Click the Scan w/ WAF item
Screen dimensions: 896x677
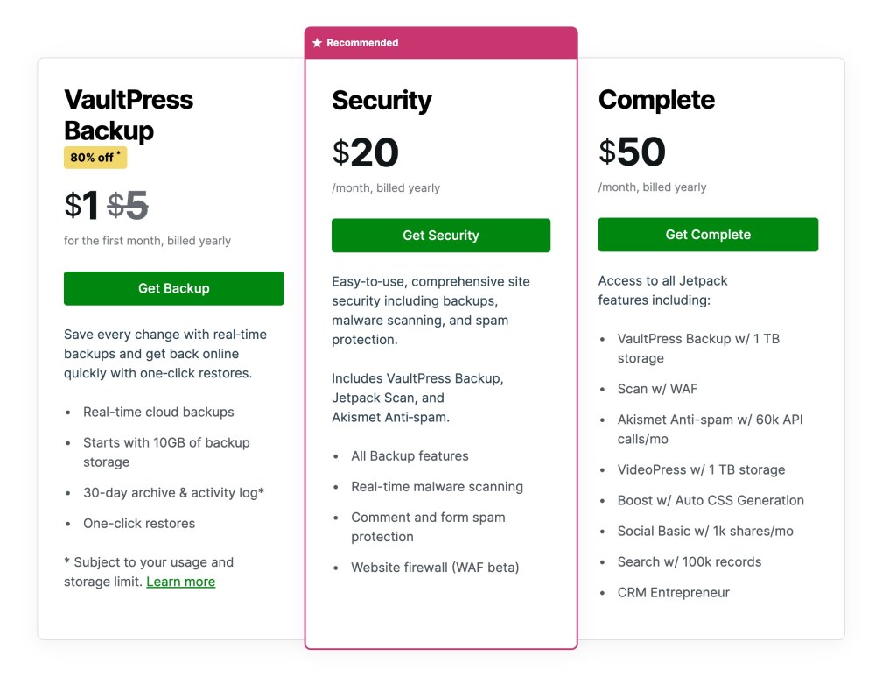click(x=657, y=389)
